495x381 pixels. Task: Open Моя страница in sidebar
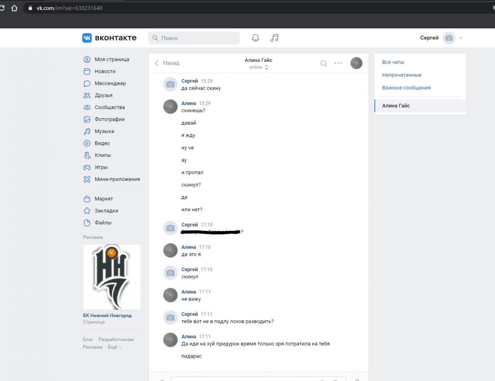pyautogui.click(x=111, y=59)
